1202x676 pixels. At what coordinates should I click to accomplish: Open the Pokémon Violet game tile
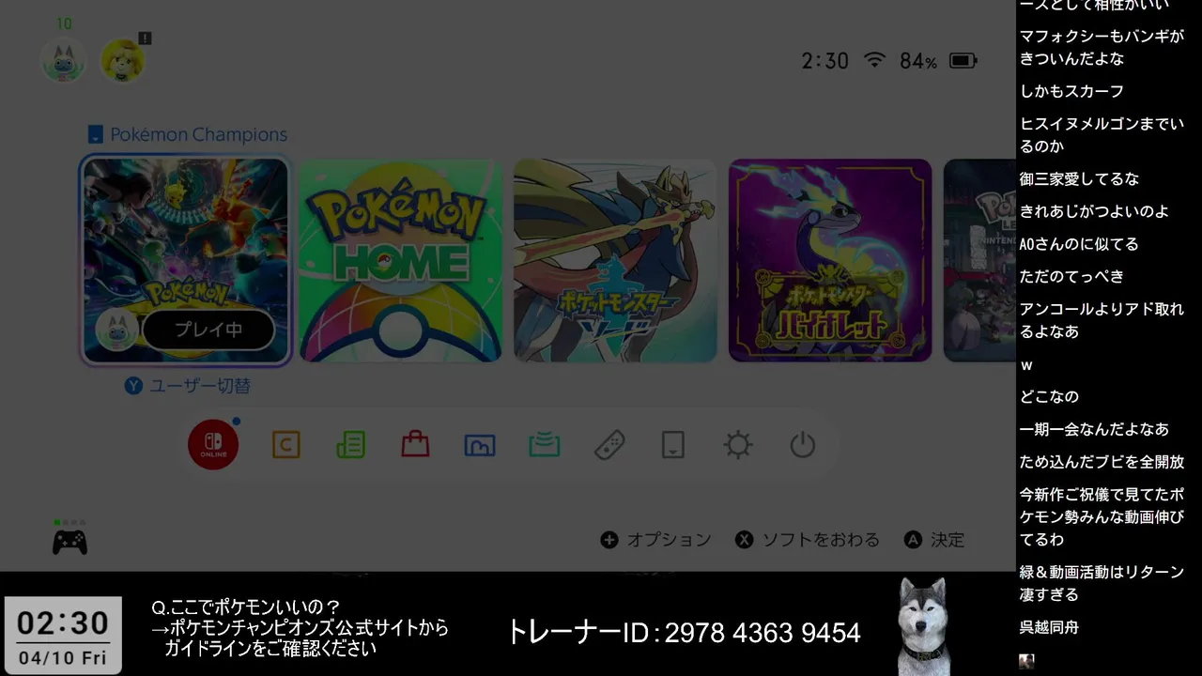point(830,260)
